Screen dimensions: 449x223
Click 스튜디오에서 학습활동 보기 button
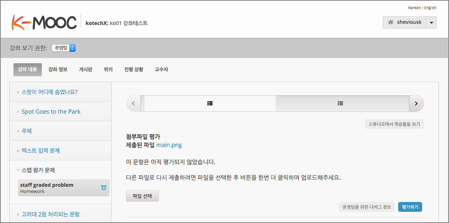[x=394, y=124]
